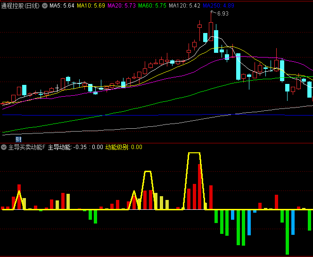Click the longest green momentum bar
313x257 pixels.
coord(287,232)
